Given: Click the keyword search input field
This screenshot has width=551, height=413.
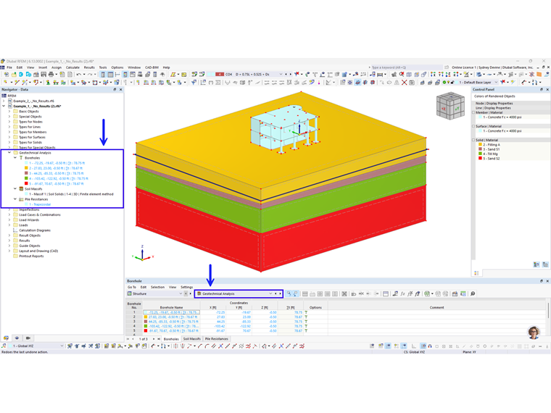Looking at the screenshot, I should click(406, 67).
